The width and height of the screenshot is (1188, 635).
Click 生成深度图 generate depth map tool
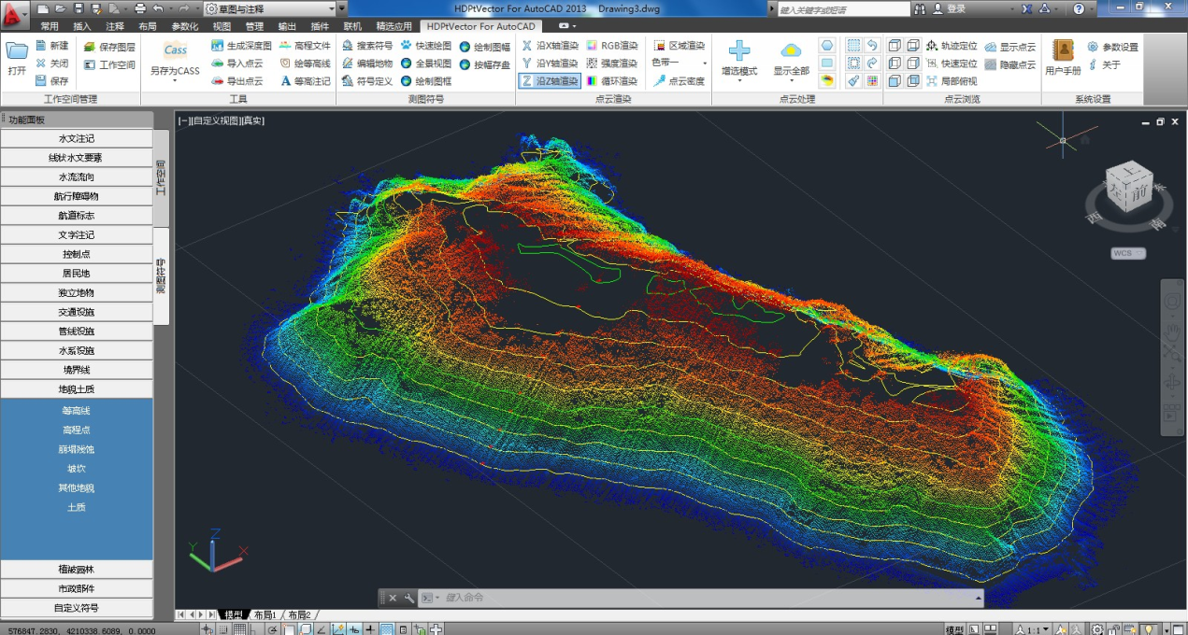click(241, 45)
